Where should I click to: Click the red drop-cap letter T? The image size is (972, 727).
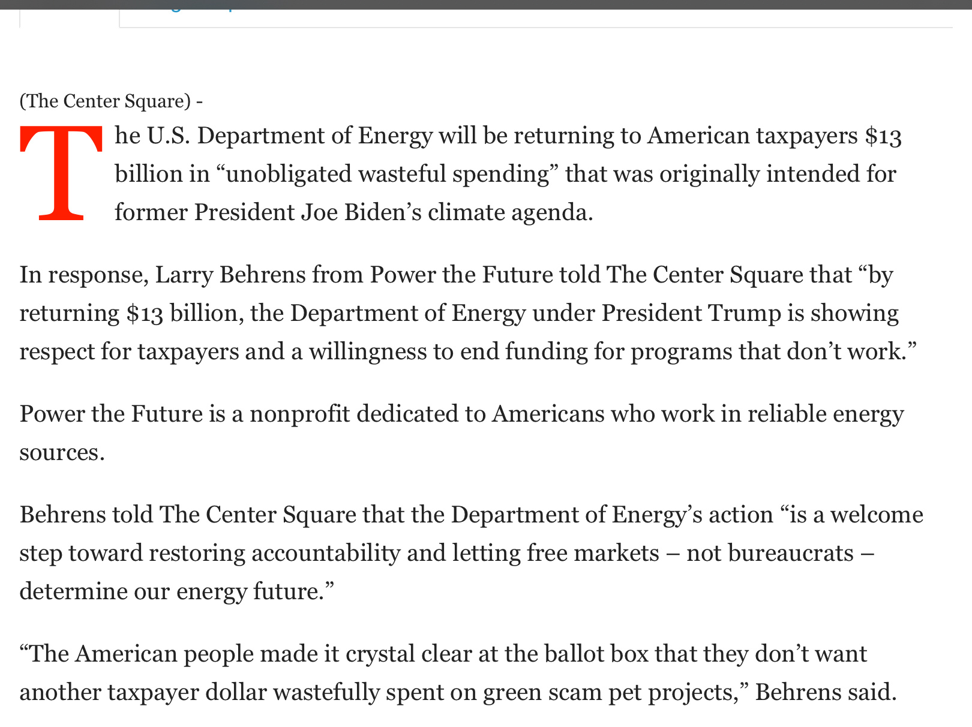61,173
